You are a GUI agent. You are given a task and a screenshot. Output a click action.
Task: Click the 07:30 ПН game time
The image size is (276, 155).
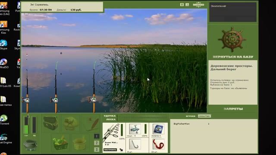click(46, 10)
